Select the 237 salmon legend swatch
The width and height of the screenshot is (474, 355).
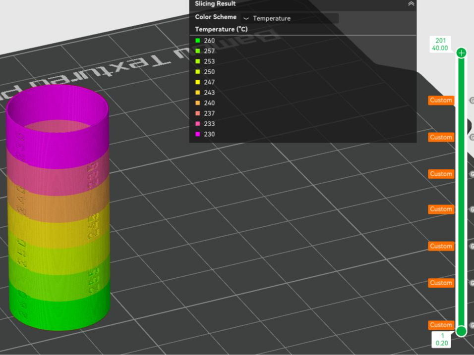pyautogui.click(x=198, y=113)
